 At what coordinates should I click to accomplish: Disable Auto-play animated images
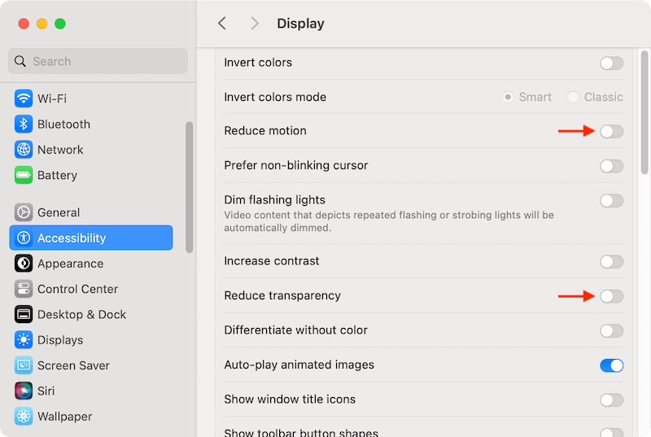pyautogui.click(x=611, y=365)
